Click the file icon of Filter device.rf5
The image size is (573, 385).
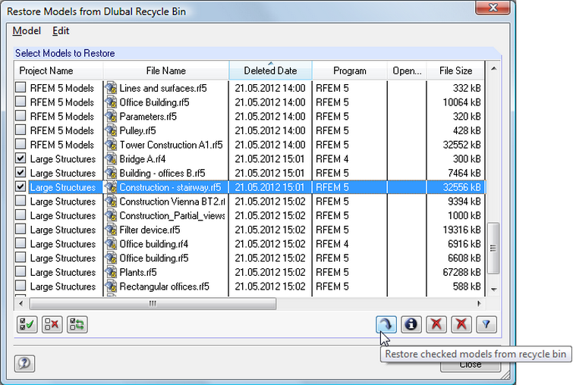click(111, 230)
